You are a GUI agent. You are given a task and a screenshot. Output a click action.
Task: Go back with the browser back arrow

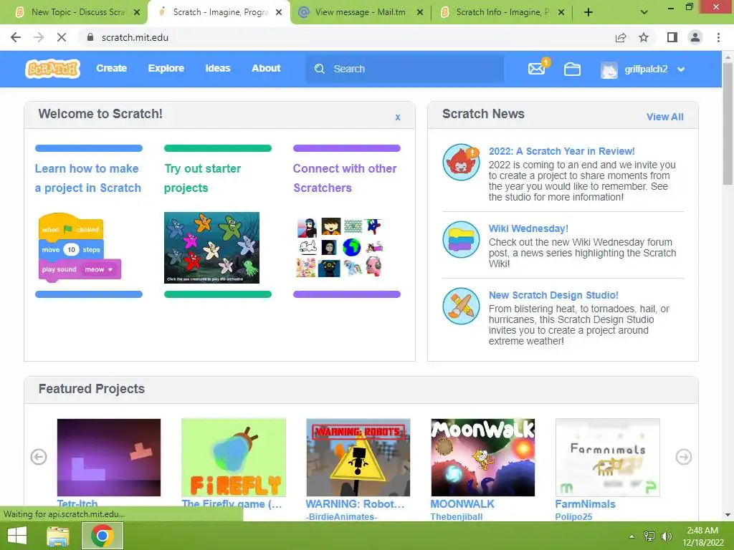[16, 37]
